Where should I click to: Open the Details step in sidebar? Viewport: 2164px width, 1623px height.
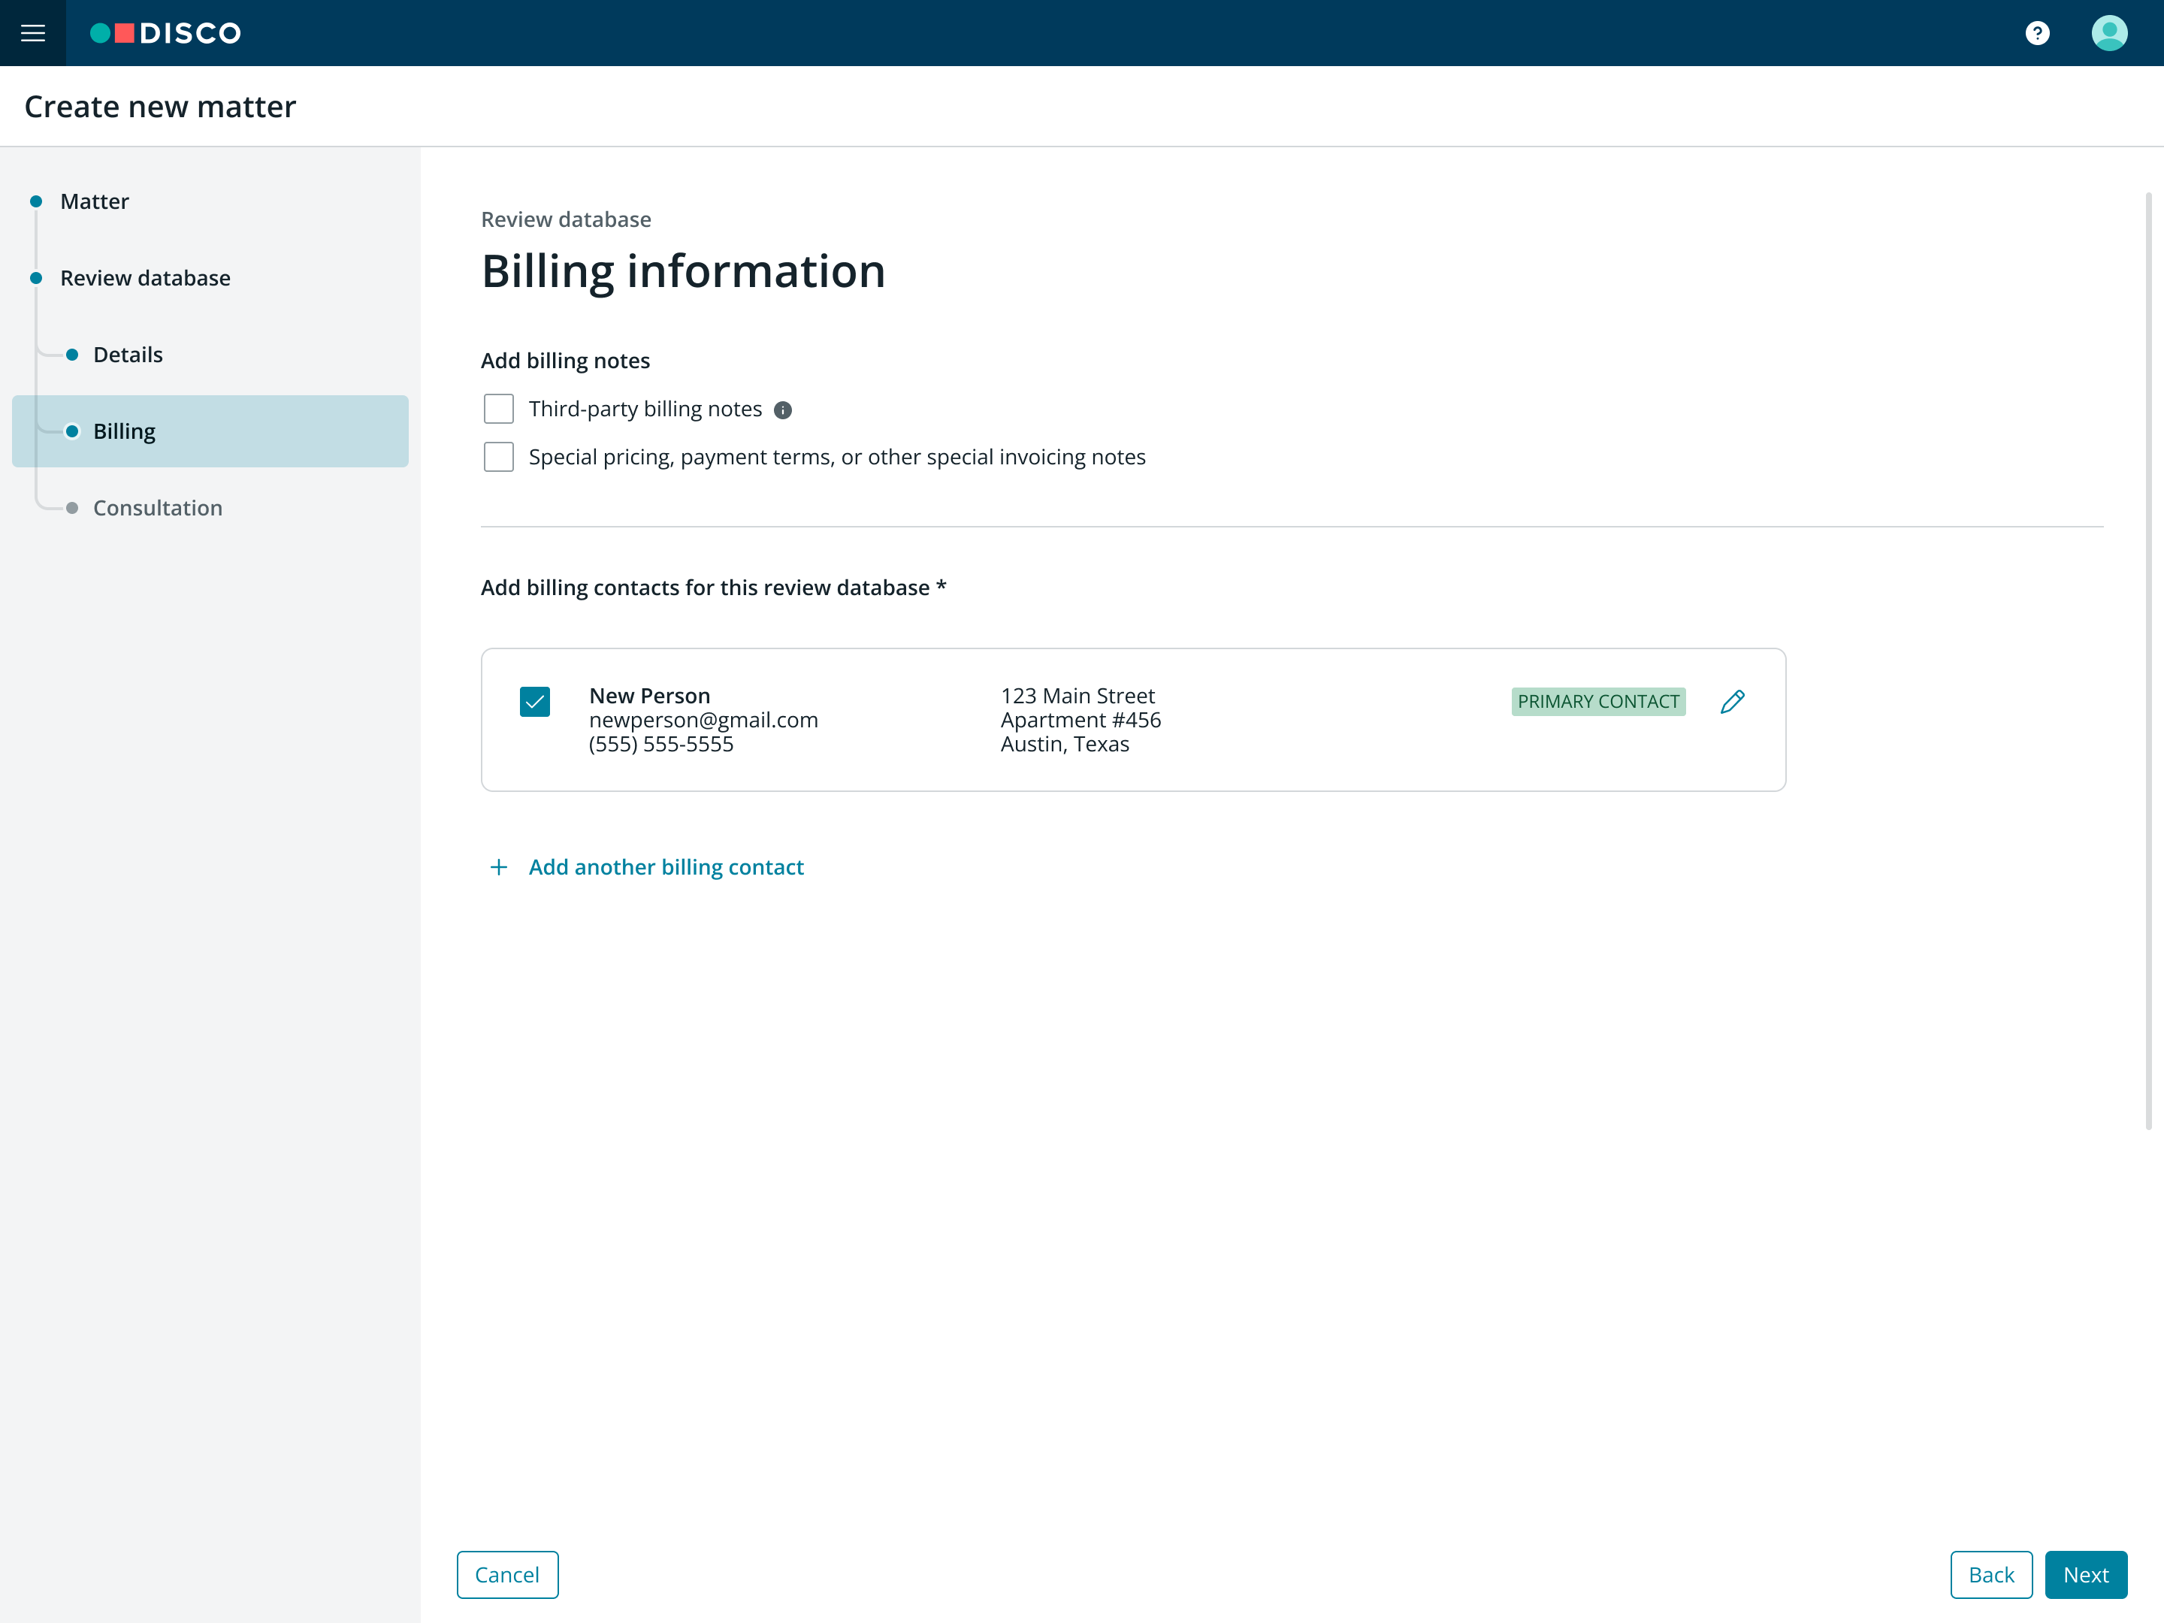pos(128,354)
